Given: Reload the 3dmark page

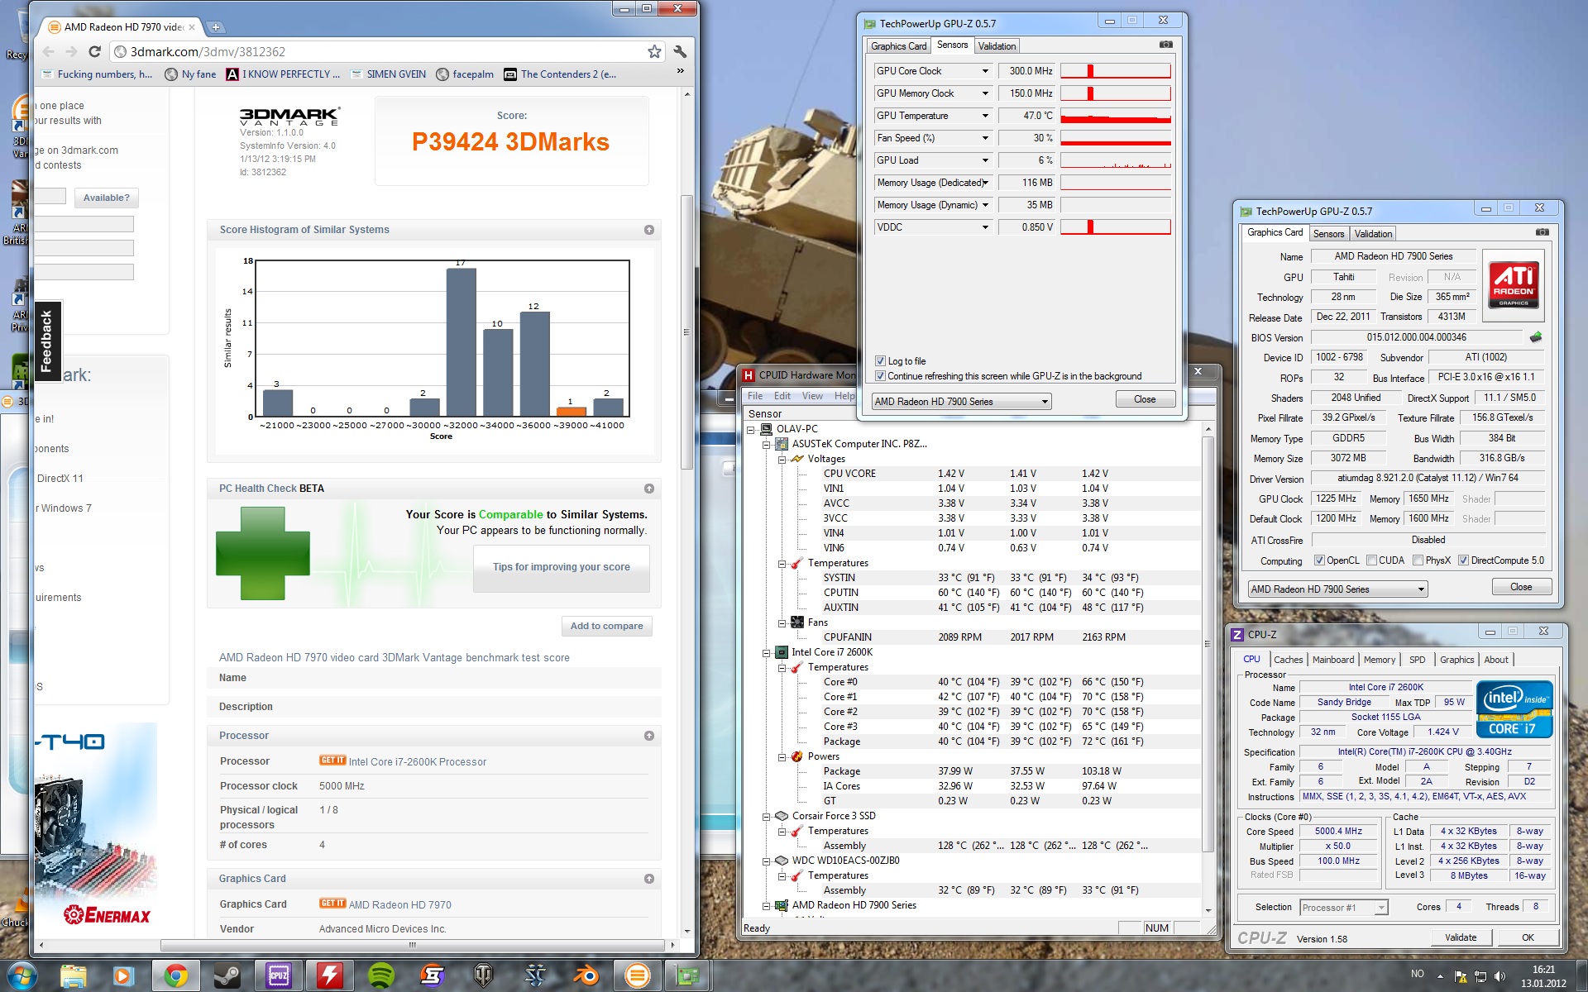Looking at the screenshot, I should coord(94,52).
